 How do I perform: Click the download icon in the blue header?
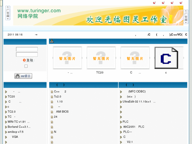(52, 41)
